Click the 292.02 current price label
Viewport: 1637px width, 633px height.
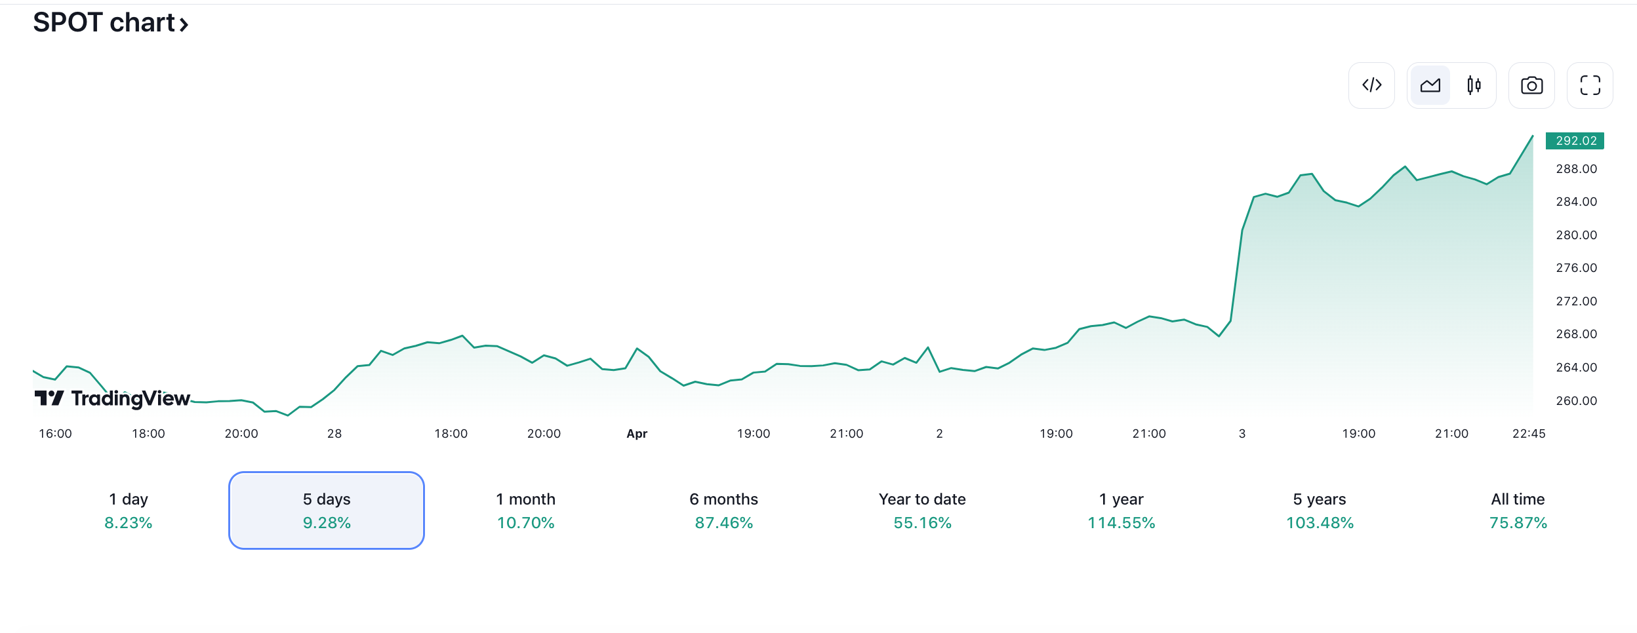pos(1575,141)
